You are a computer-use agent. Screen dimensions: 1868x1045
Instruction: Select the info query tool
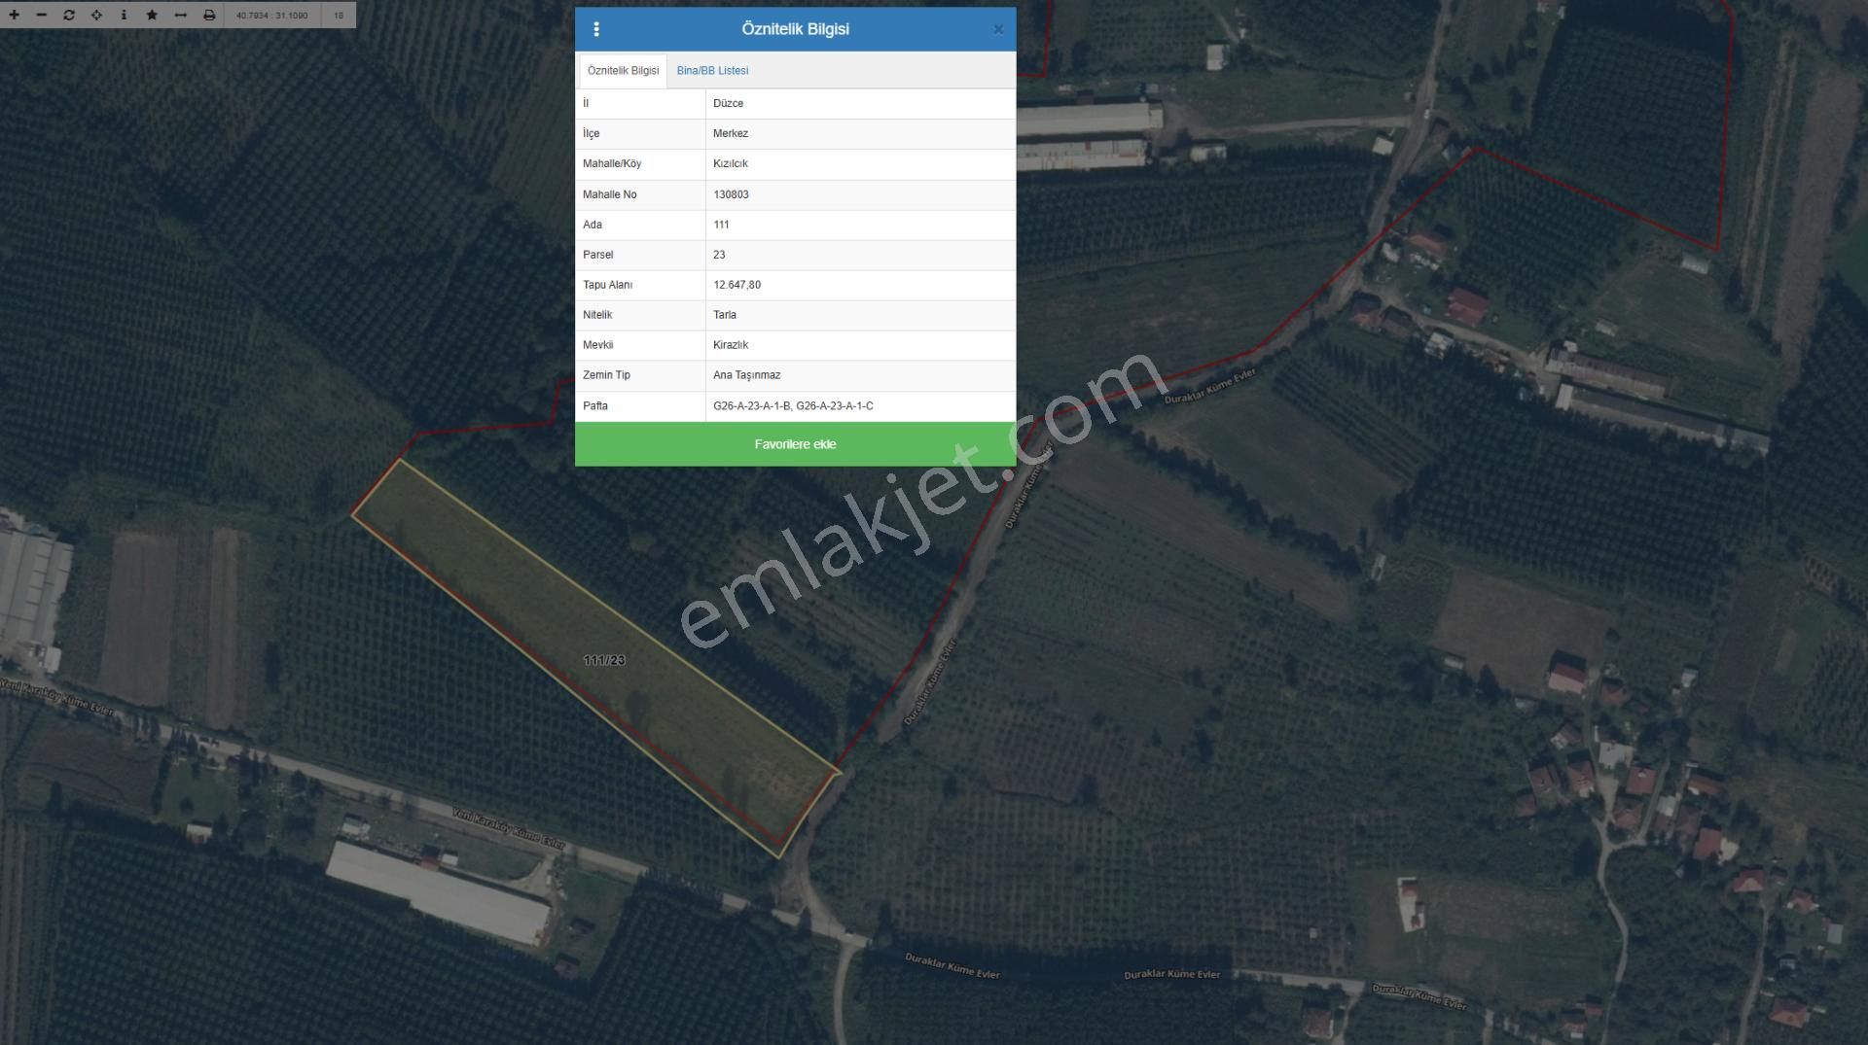tap(124, 15)
